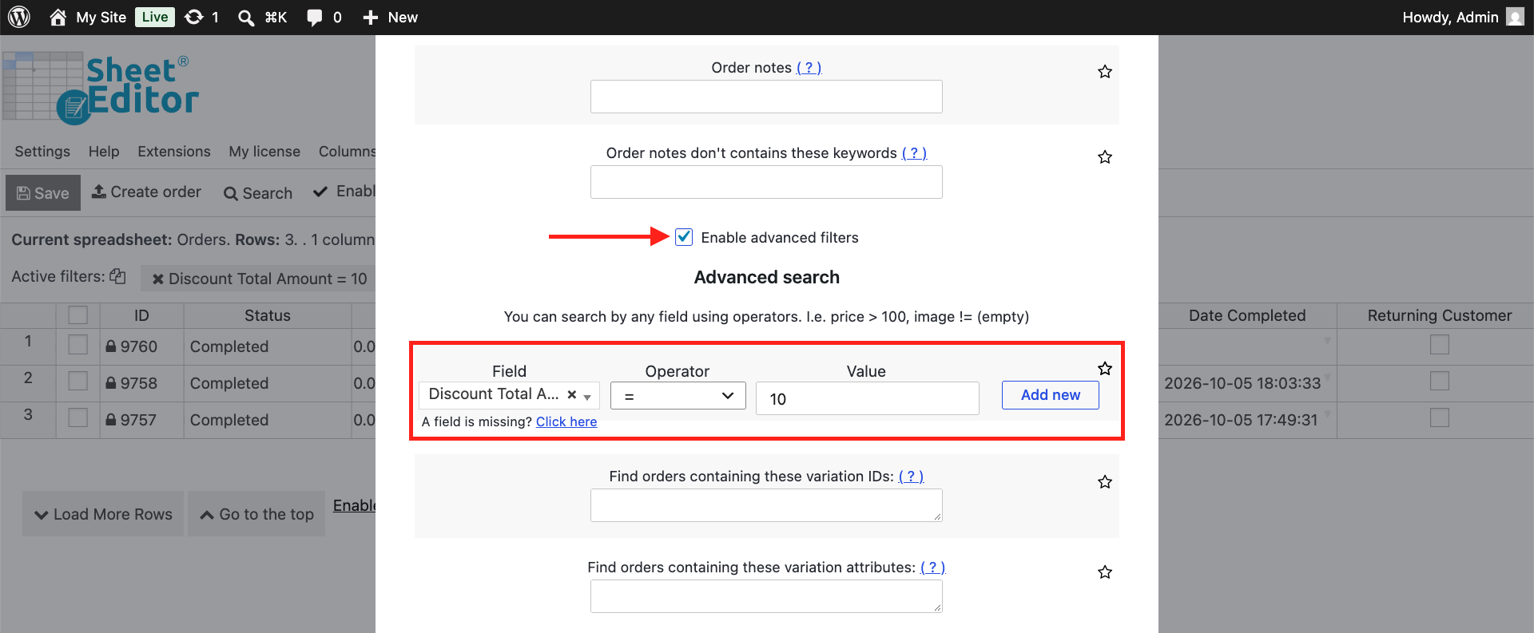Click the Add new button
This screenshot has height=633, width=1534.
[x=1051, y=395]
